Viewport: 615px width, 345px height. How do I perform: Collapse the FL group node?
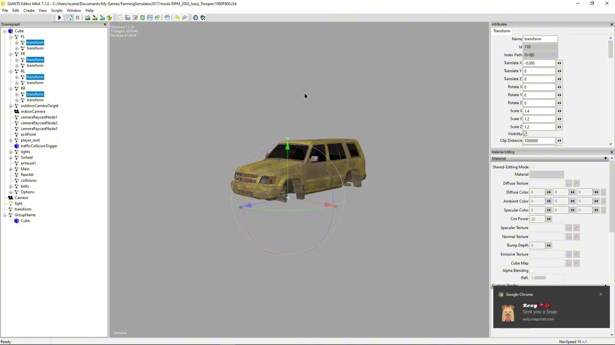click(x=10, y=37)
